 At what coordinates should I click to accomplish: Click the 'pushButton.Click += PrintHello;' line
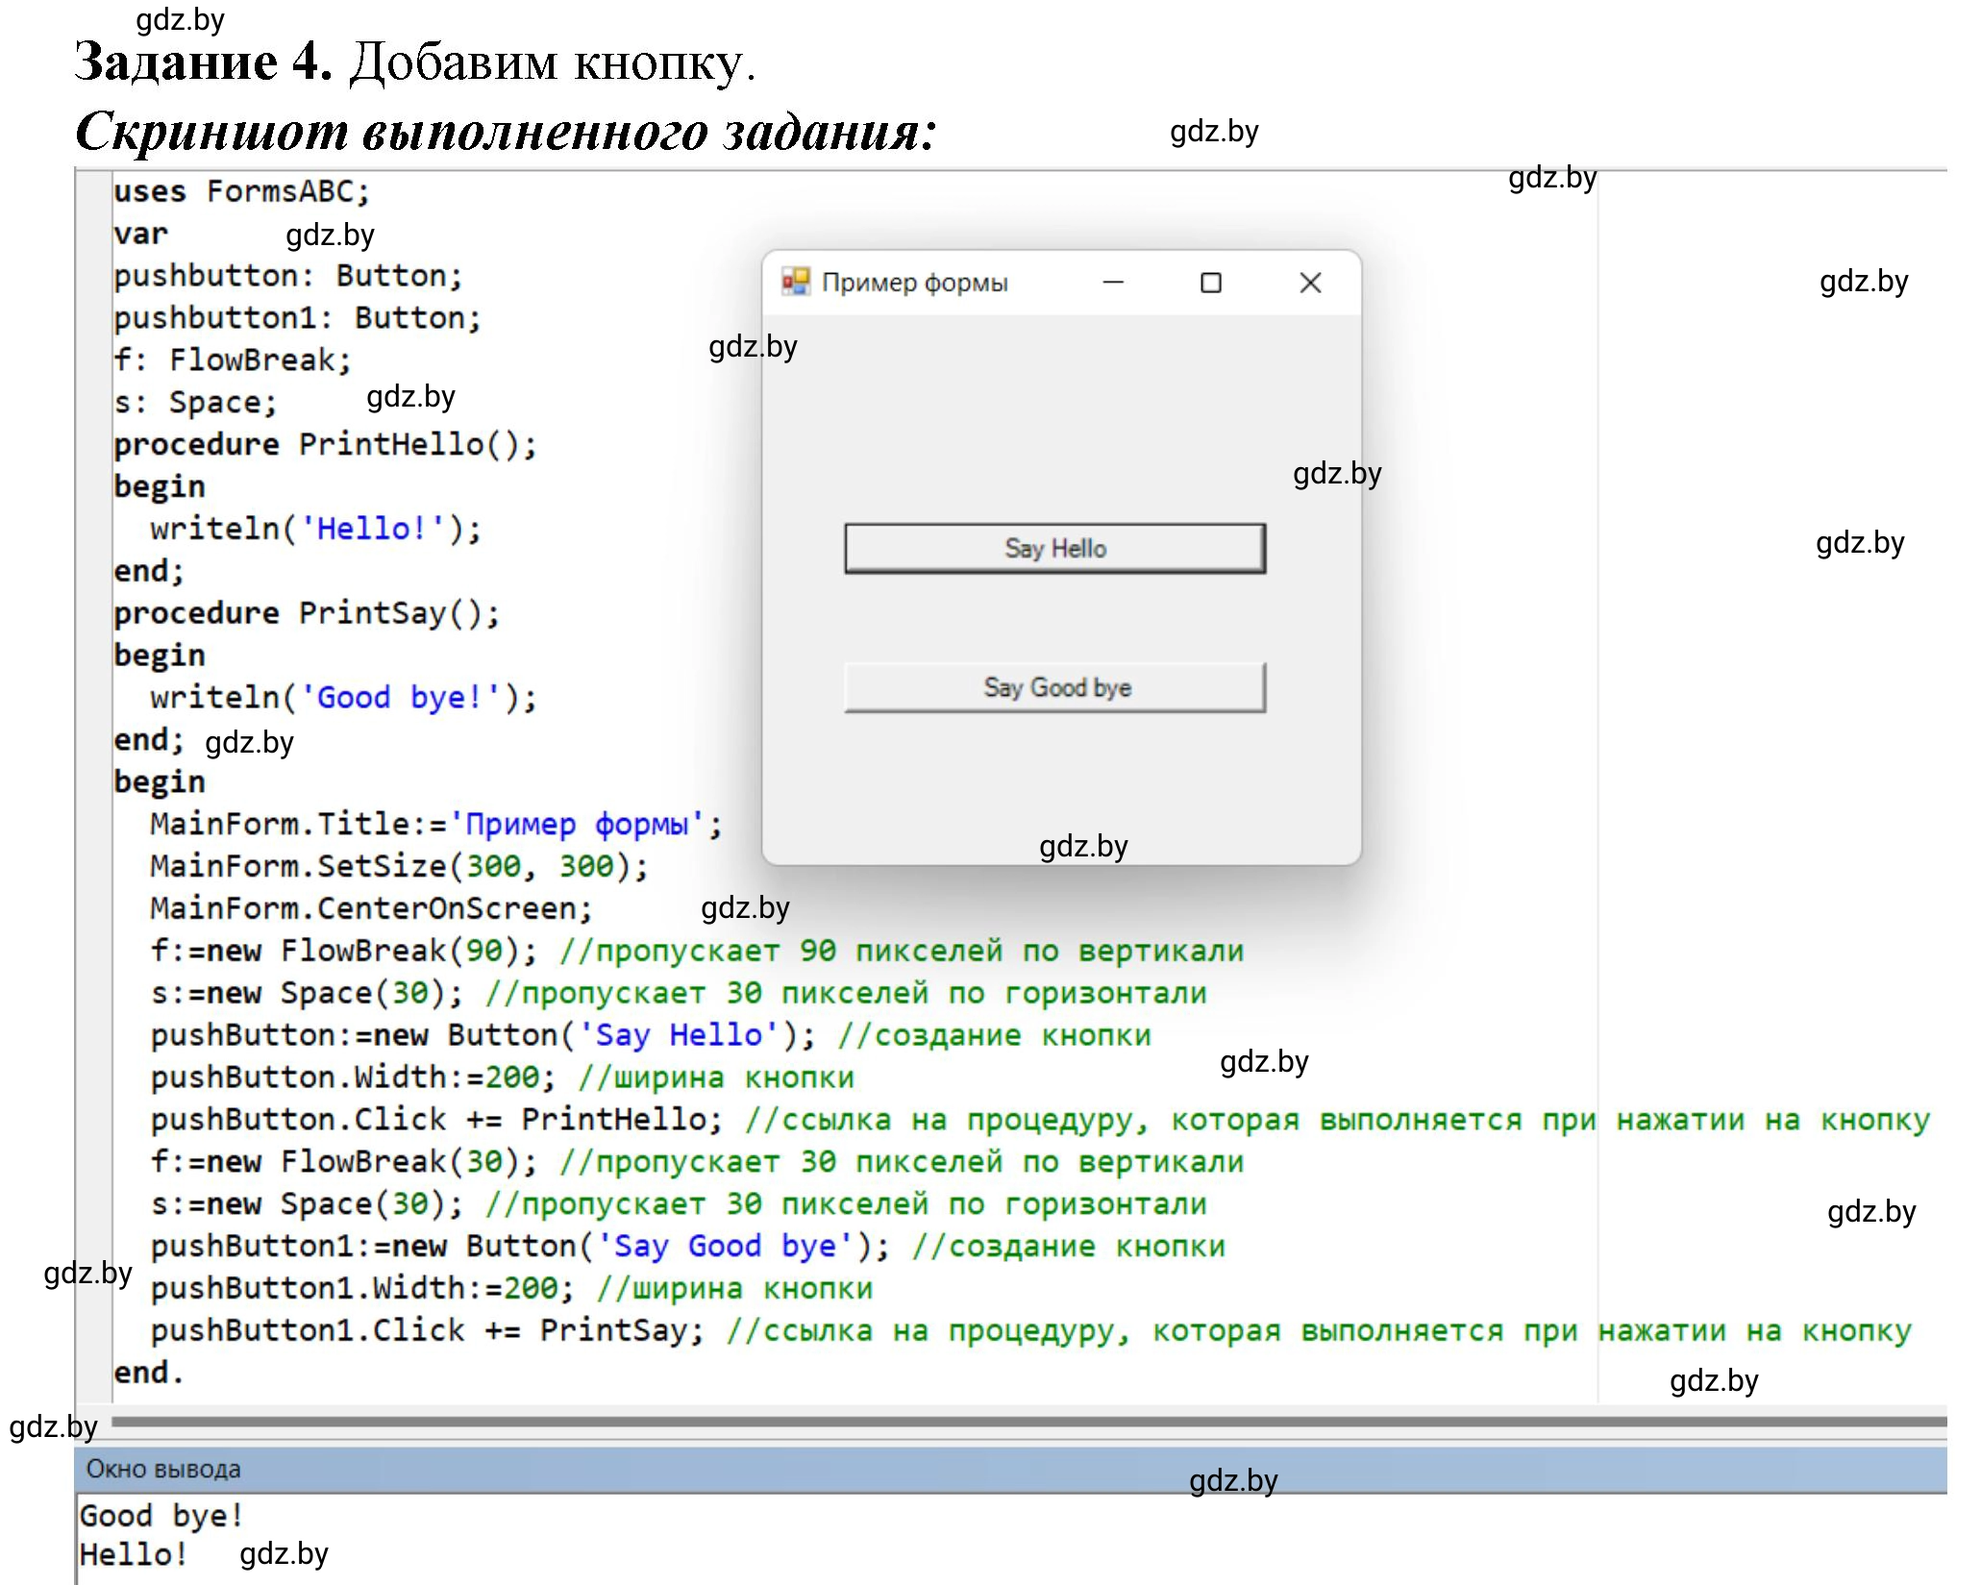(1040, 1120)
